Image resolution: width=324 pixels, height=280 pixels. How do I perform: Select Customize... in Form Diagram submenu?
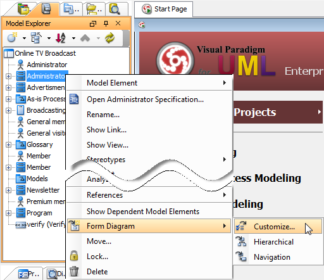click(278, 226)
